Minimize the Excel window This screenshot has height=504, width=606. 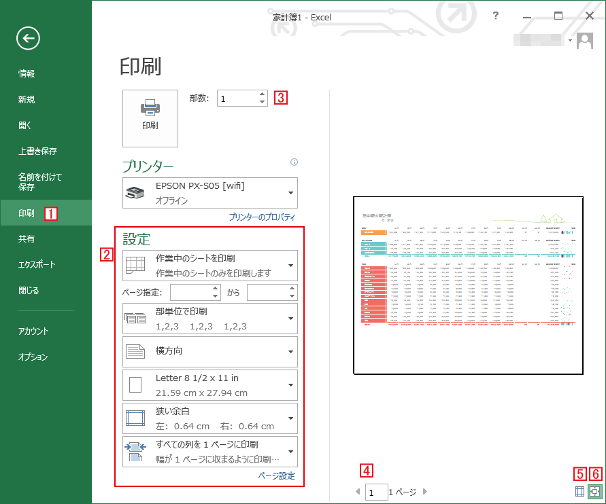coord(527,16)
